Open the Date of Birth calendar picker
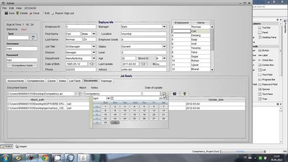The image size is (288, 162). click(x=92, y=64)
